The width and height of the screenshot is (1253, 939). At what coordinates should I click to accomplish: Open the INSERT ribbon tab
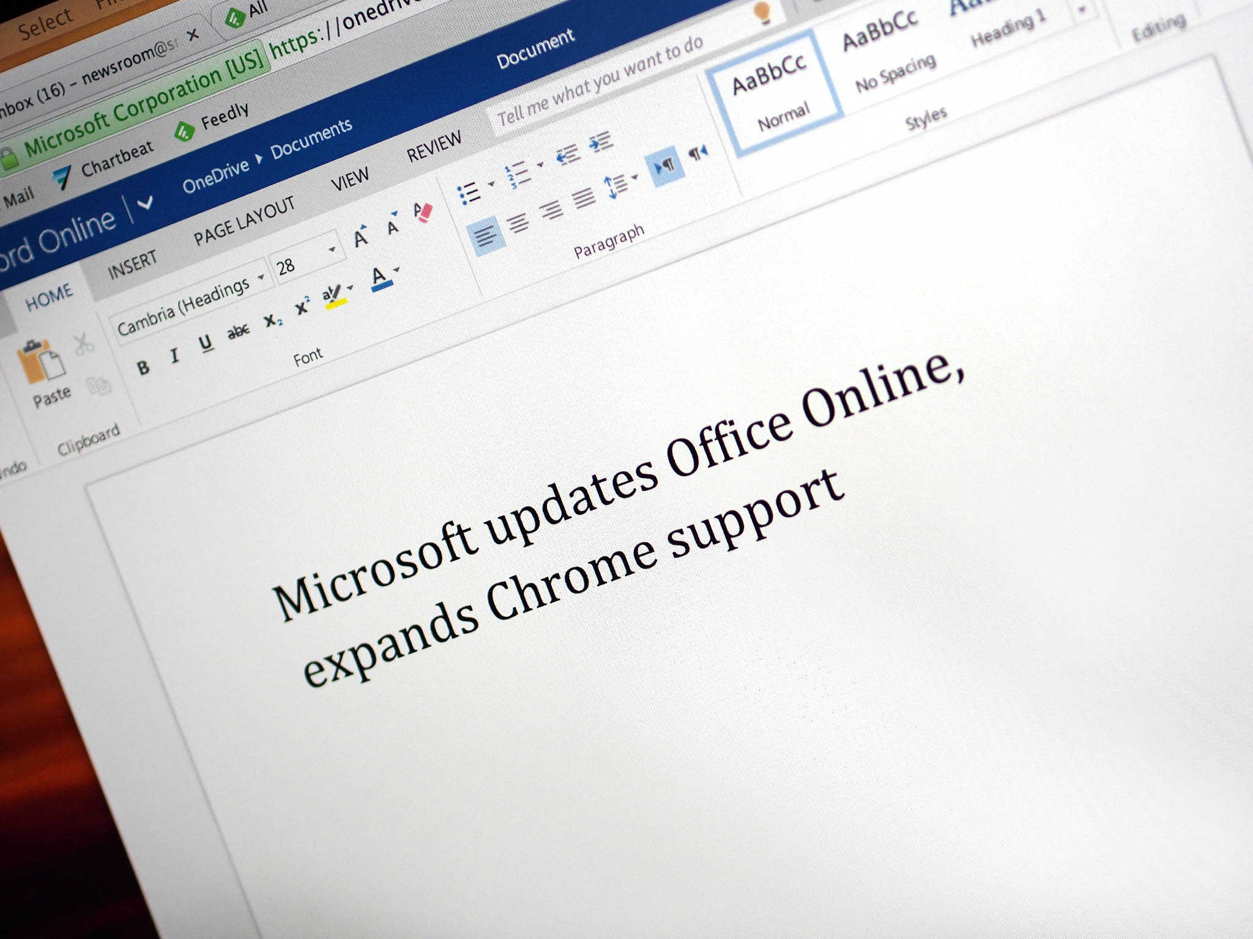point(132,264)
